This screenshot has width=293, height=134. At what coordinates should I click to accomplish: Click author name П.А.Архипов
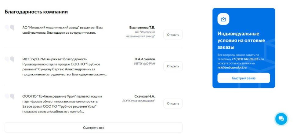(x=145, y=59)
